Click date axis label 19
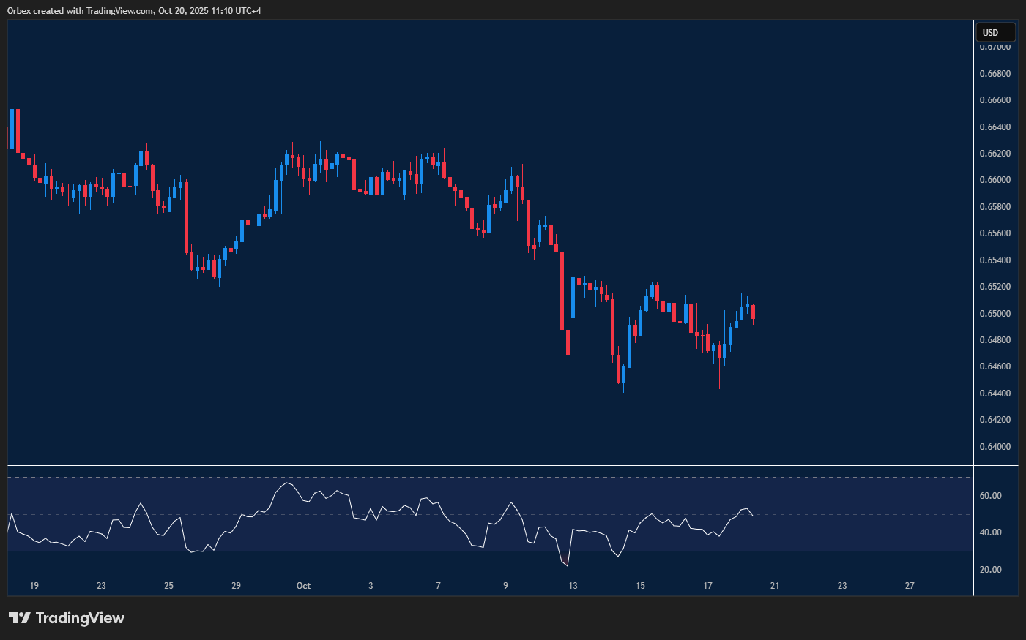 pyautogui.click(x=34, y=586)
